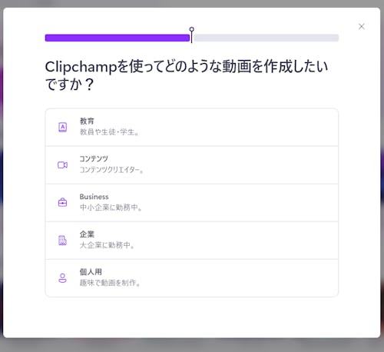Click the purple progress bar
Screen dimensions: 384x352
pyautogui.click(x=118, y=38)
